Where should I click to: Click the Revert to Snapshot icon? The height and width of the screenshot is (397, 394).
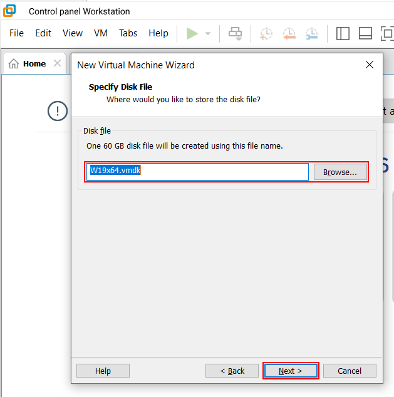289,33
